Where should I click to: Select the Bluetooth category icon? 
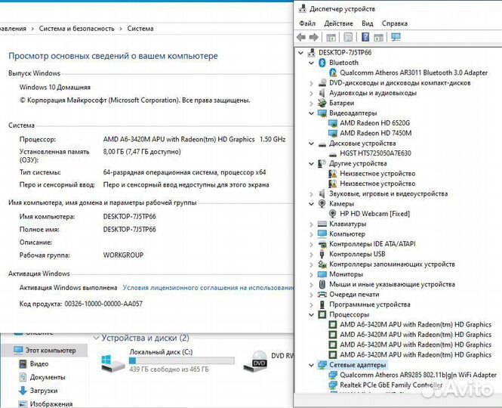[x=322, y=63]
